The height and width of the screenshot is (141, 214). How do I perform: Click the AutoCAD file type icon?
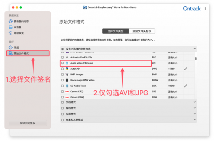tap(67, 69)
